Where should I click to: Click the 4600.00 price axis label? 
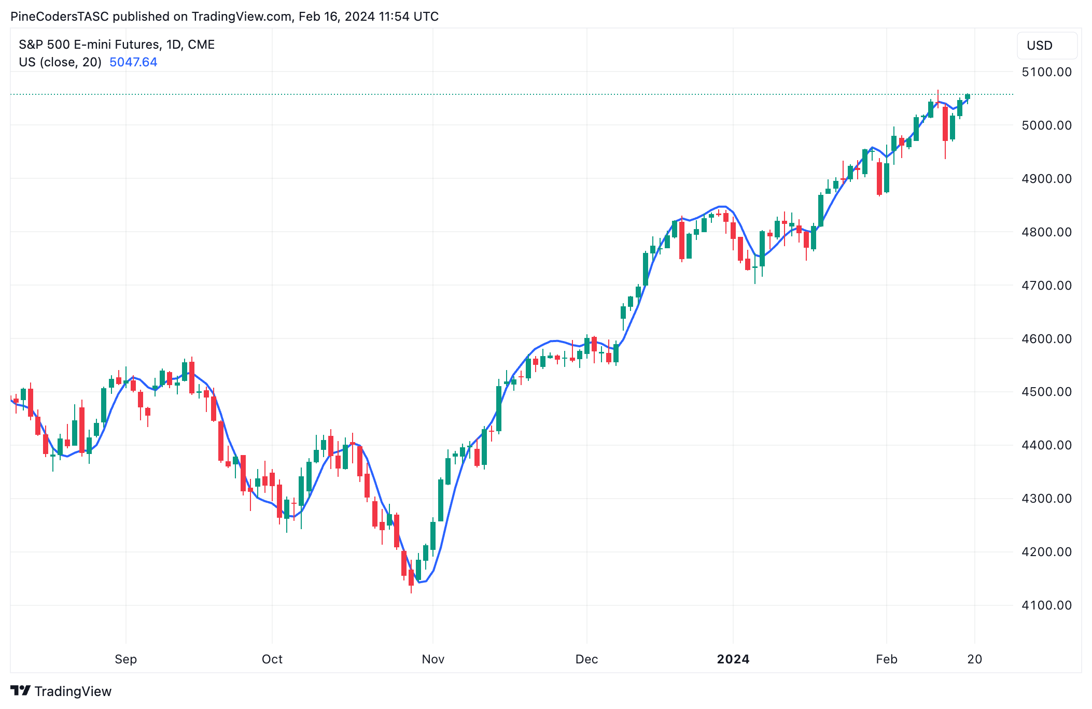(1046, 339)
